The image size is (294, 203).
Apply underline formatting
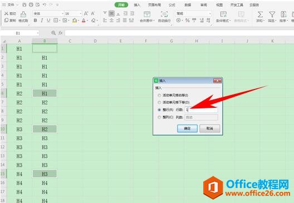click(x=48, y=21)
